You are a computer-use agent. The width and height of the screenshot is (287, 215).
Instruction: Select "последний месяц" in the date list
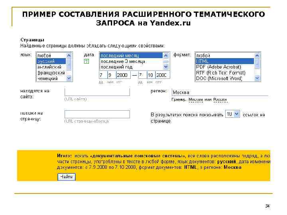(x=131, y=56)
